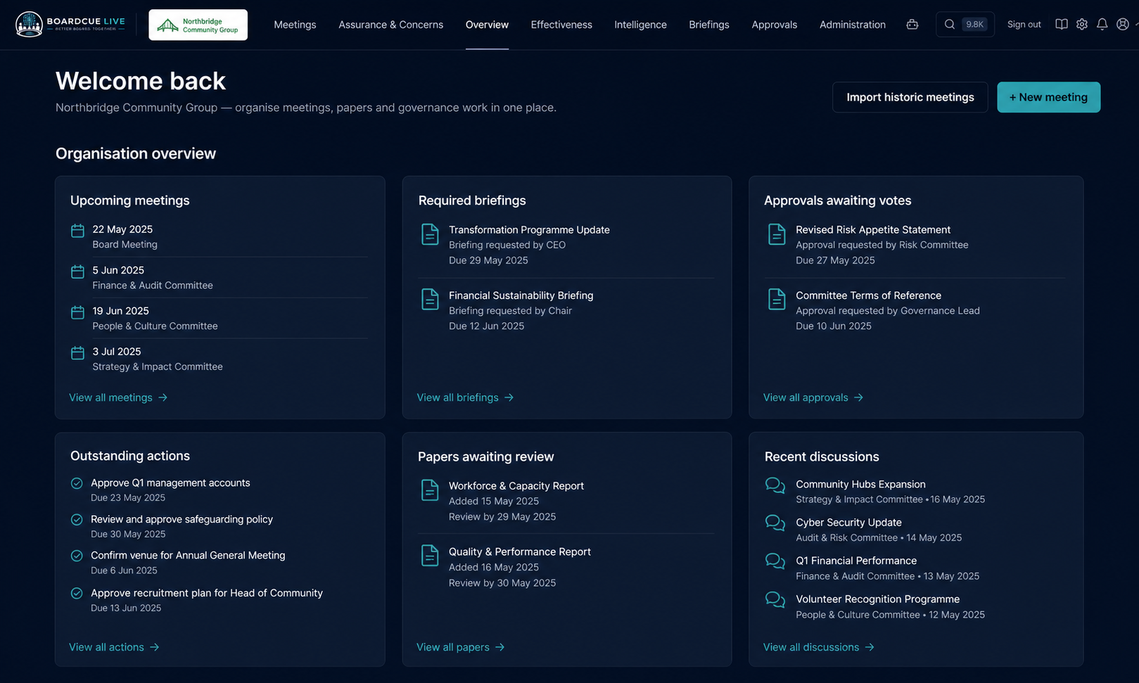Switch to the Effectiveness tab
This screenshot has height=683, width=1139.
coord(561,25)
